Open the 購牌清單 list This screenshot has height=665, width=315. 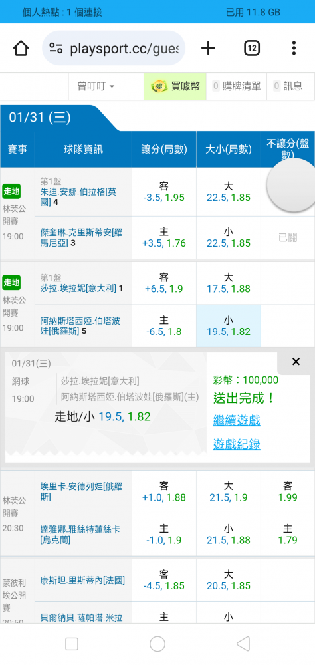coord(237,86)
